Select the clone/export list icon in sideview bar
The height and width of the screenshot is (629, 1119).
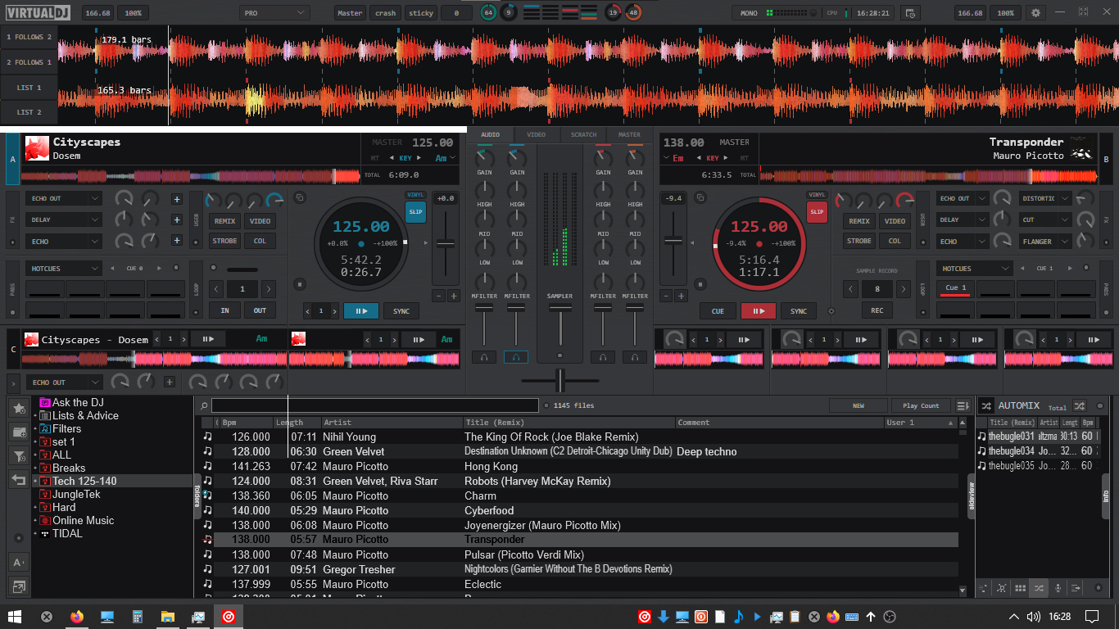[1076, 588]
